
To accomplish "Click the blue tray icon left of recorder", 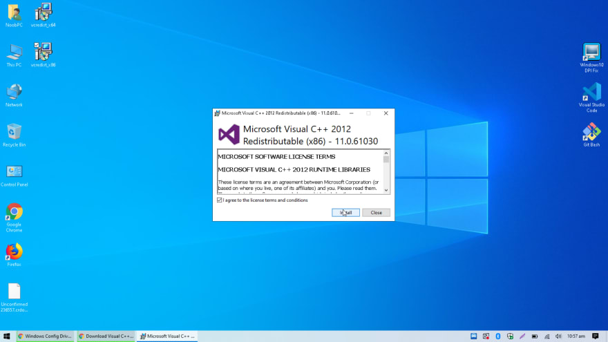I will coord(473,336).
